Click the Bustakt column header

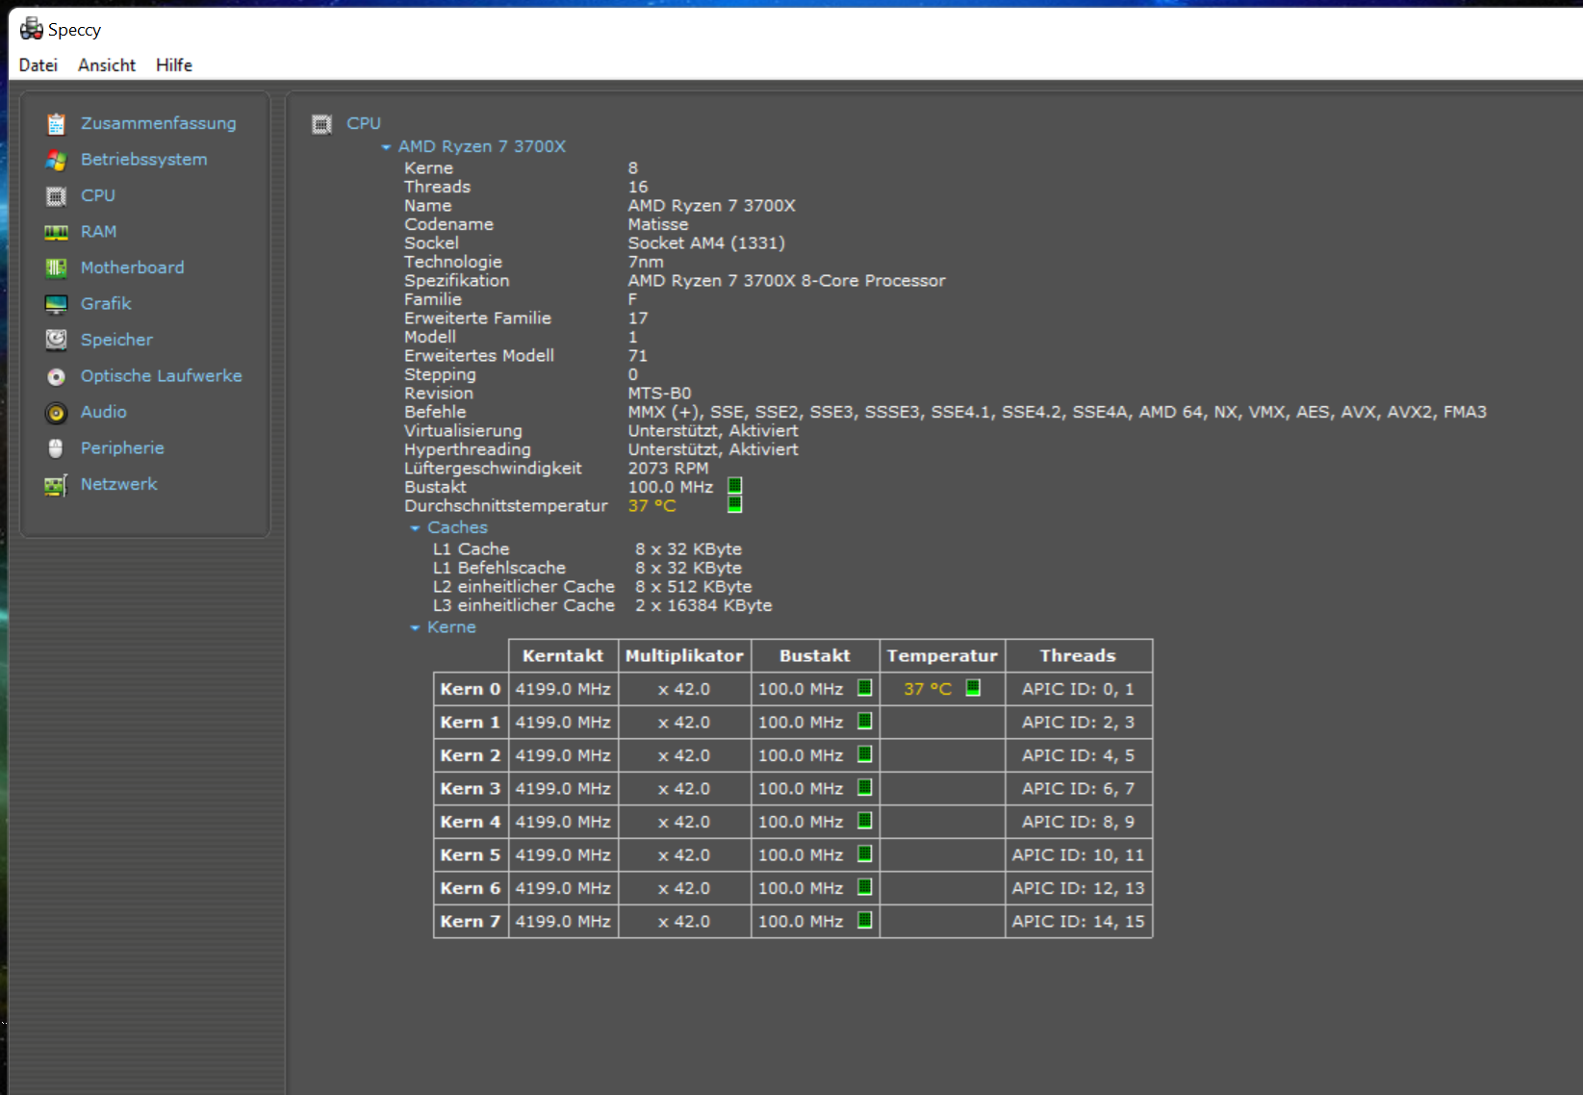pos(815,655)
